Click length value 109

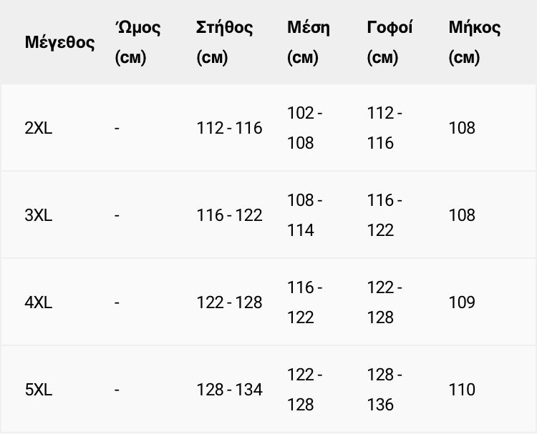click(462, 302)
